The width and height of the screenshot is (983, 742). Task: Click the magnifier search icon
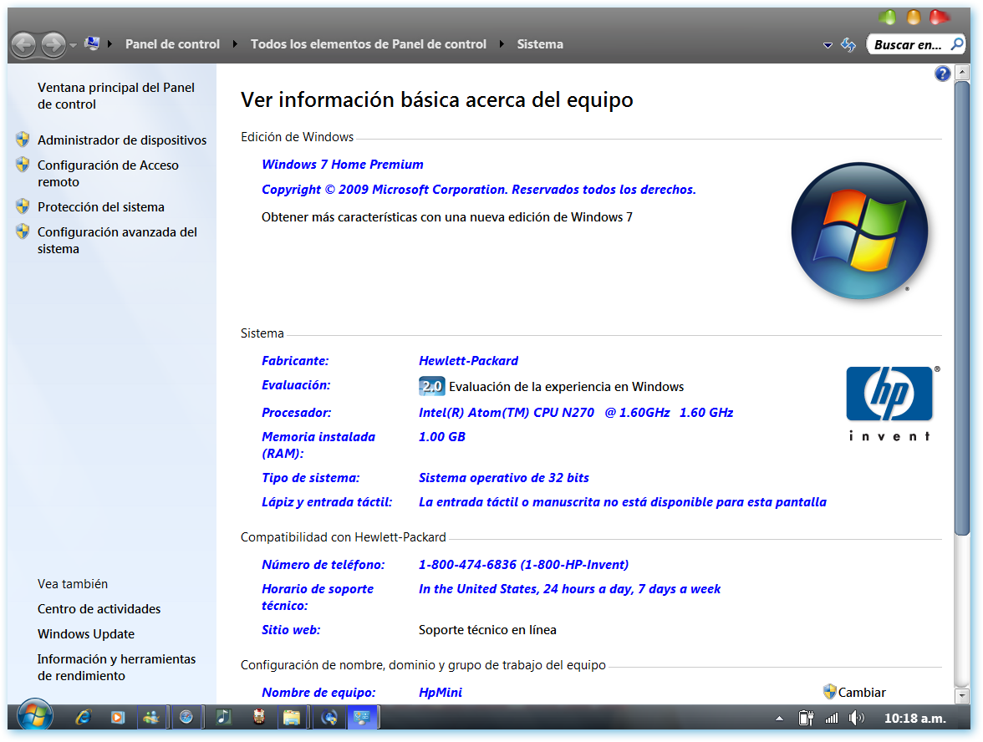[956, 43]
